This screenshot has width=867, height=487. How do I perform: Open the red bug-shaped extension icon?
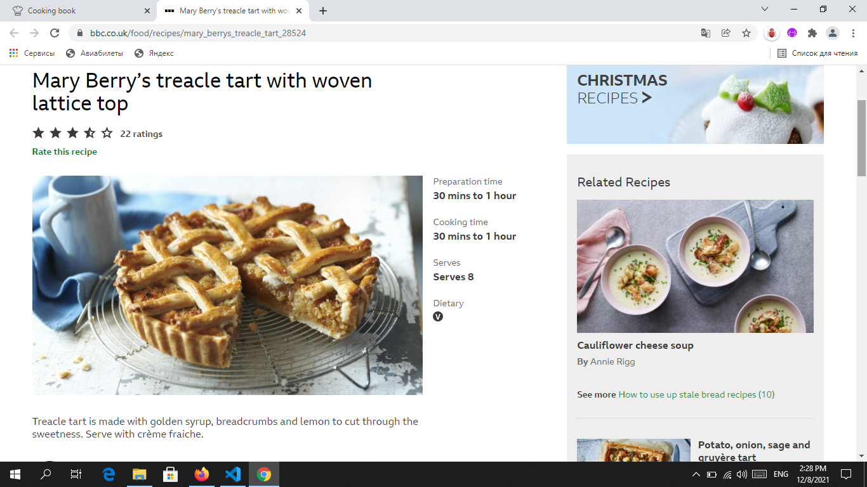771,33
